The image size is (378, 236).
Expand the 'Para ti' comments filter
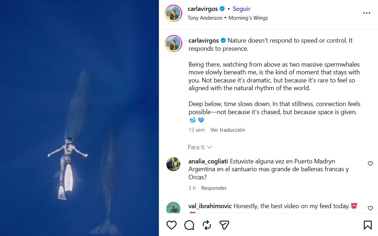click(x=200, y=147)
